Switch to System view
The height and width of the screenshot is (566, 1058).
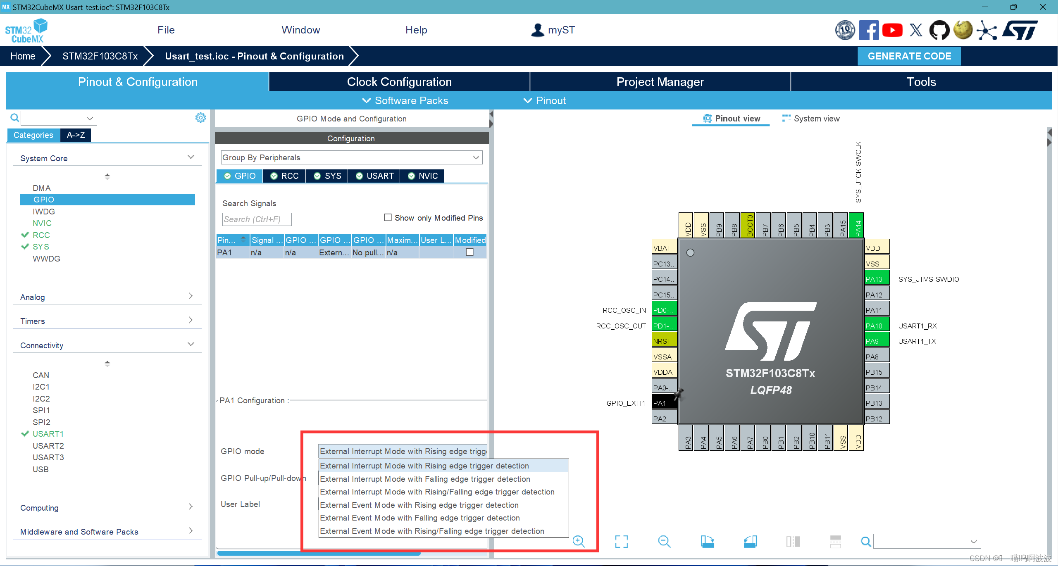[811, 119]
